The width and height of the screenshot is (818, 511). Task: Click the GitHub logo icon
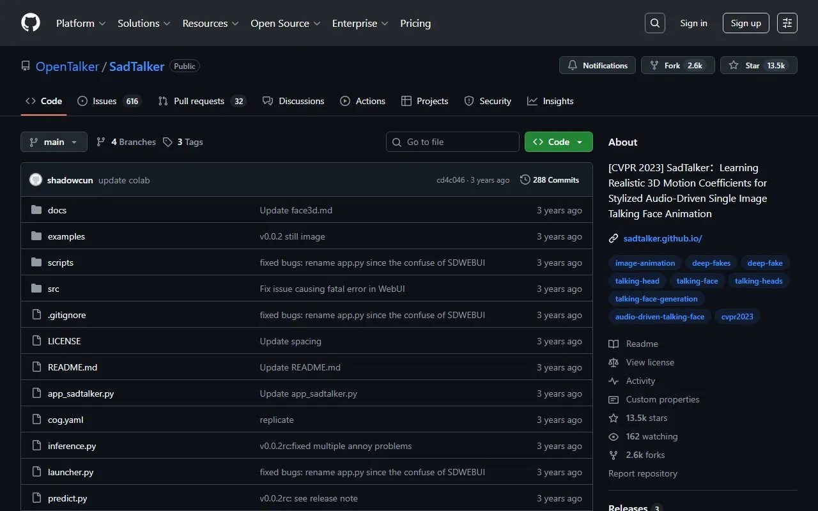coord(31,23)
